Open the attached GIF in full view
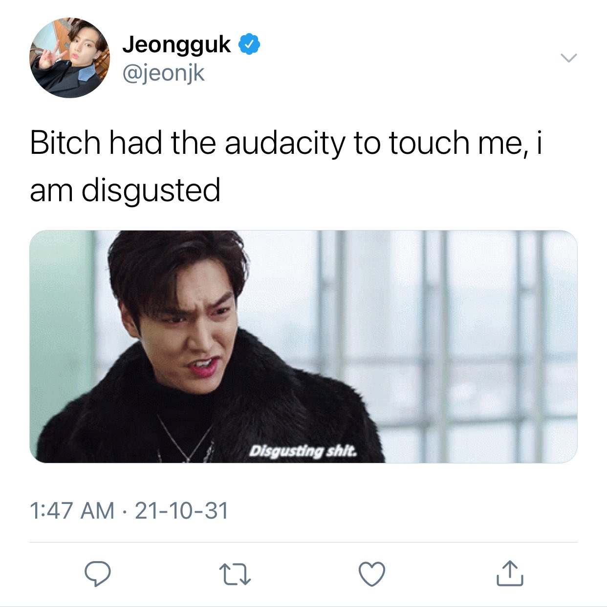 (x=303, y=346)
